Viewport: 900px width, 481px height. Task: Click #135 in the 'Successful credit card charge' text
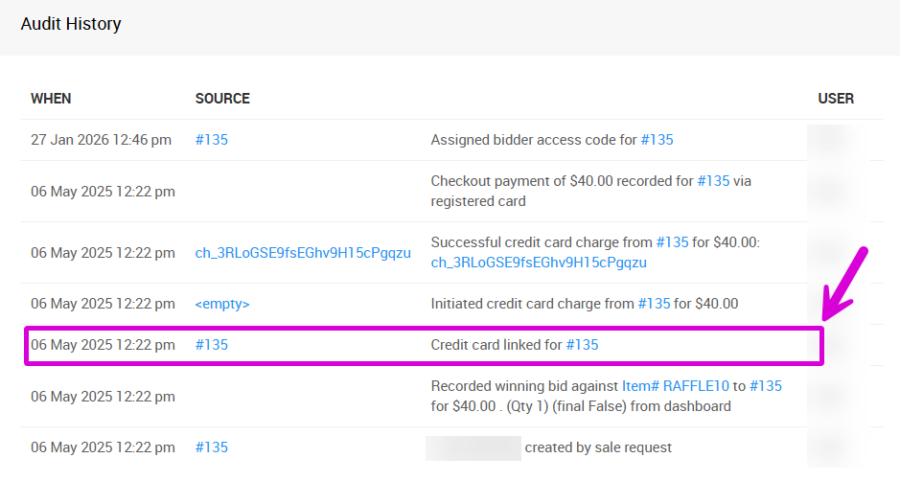tap(673, 242)
